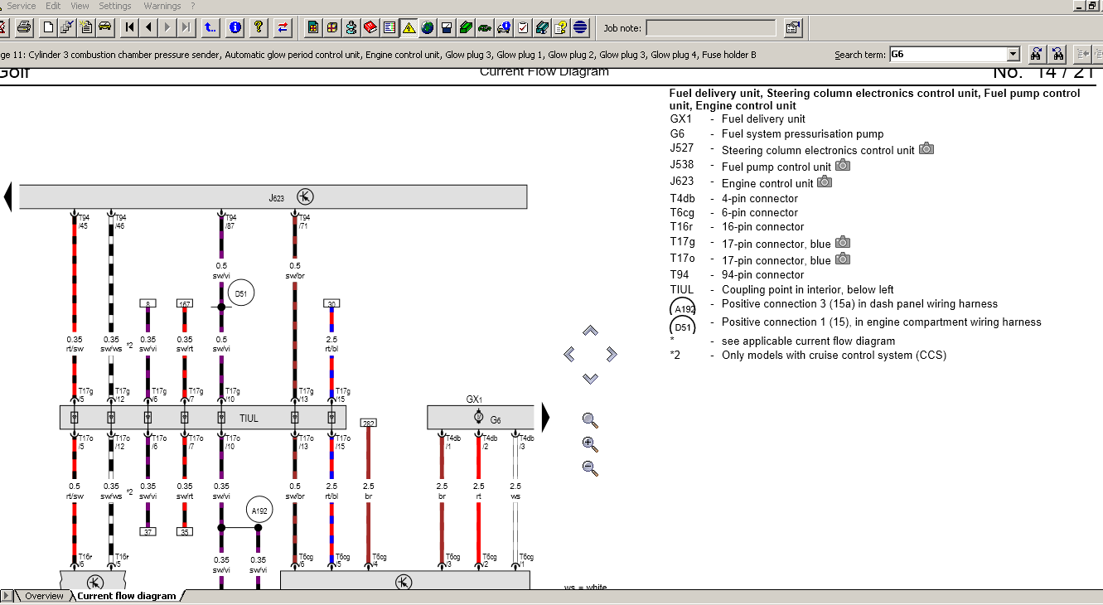Viewport: 1103px width, 605px height.
Task: Click the D51 connection circle in diagram
Action: coord(241,293)
